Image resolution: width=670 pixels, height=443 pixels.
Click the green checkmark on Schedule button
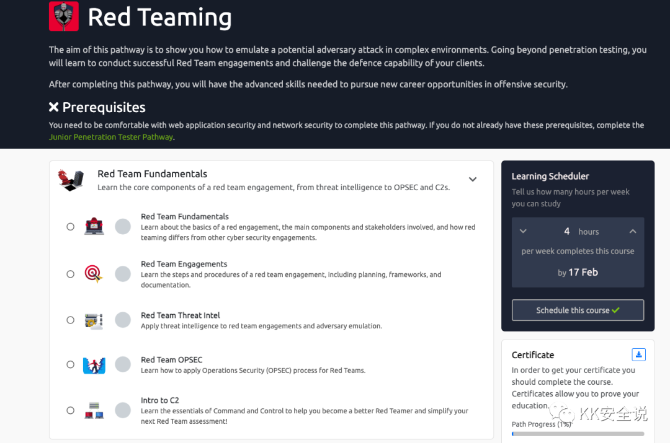pyautogui.click(x=615, y=310)
